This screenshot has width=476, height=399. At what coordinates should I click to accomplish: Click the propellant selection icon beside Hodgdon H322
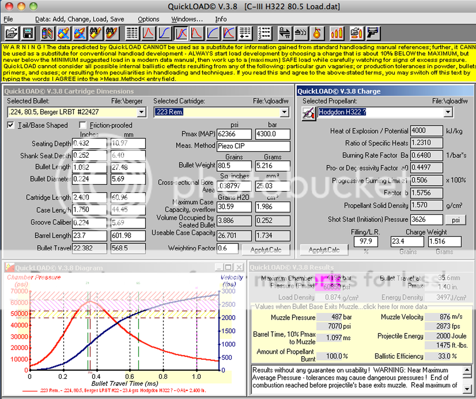(309, 113)
